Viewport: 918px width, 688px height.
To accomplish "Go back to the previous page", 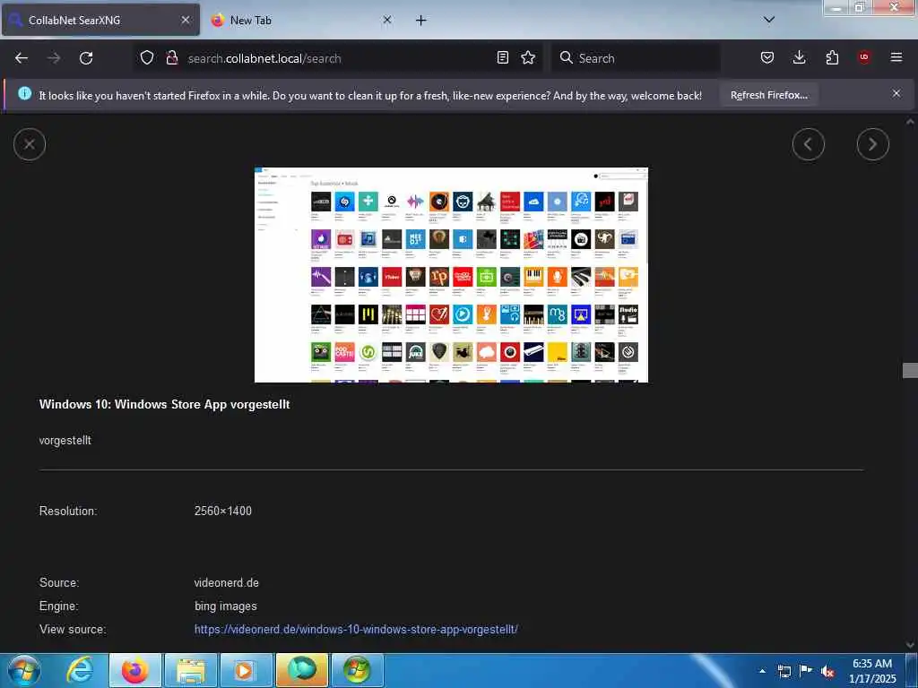I will (22, 58).
